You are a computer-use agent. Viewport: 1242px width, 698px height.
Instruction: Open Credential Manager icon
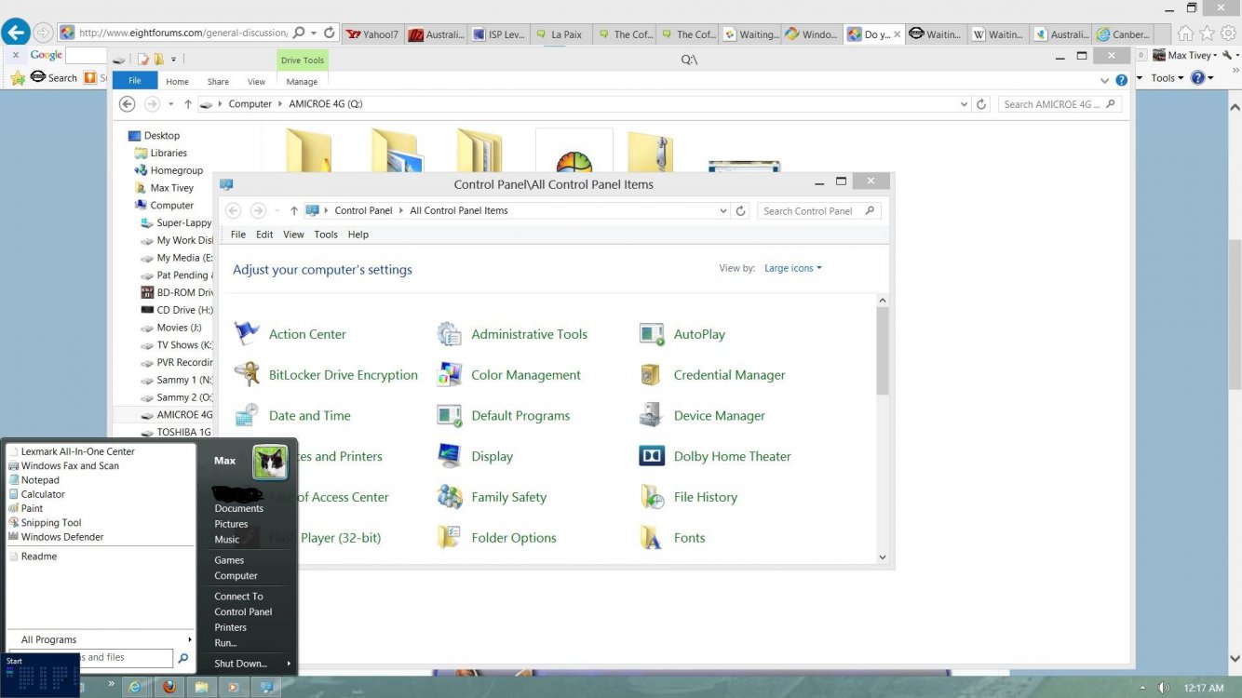[652, 375]
